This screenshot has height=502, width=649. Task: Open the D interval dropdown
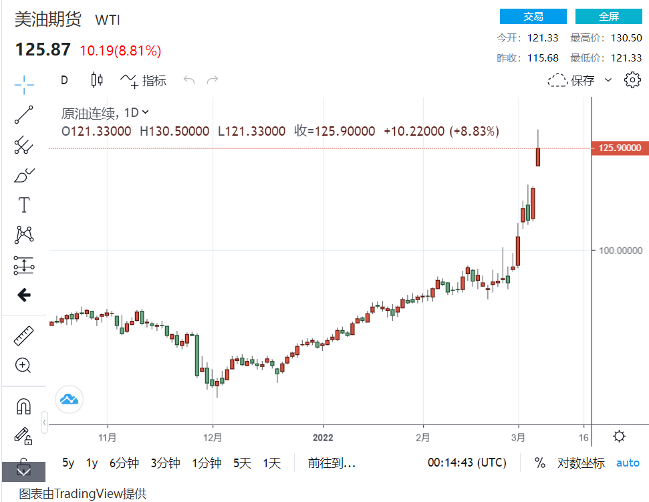pyautogui.click(x=64, y=80)
